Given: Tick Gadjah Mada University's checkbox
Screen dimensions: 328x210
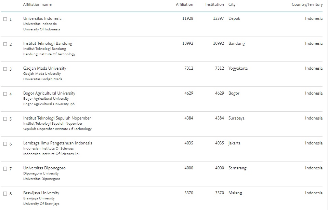Looking at the screenshot, I should pyautogui.click(x=5, y=68).
